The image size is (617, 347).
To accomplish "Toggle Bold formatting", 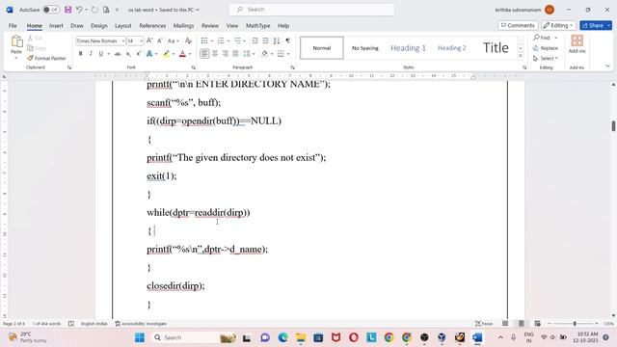I will pyautogui.click(x=80, y=54).
